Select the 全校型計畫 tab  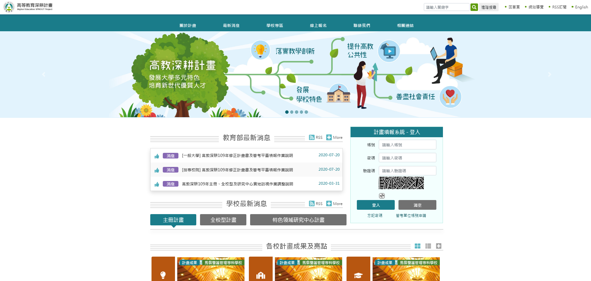223,220
